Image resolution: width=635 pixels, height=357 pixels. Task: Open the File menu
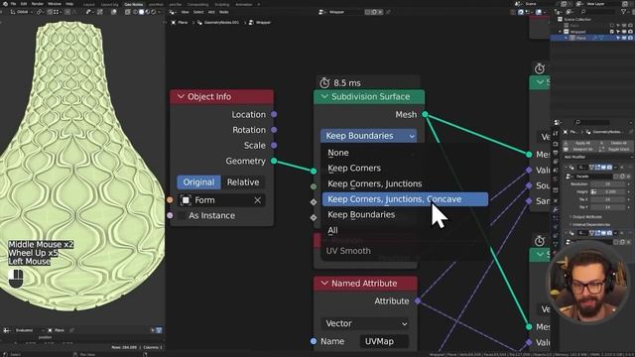pyautogui.click(x=13, y=4)
